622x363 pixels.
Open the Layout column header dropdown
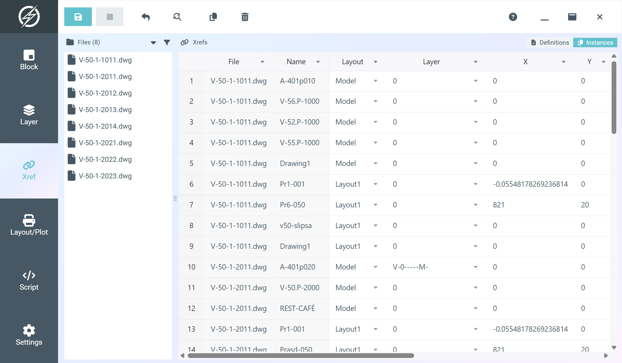(376, 62)
